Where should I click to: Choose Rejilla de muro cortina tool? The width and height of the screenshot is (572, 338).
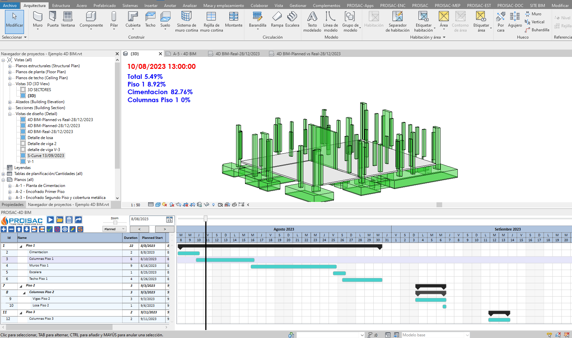point(211,22)
